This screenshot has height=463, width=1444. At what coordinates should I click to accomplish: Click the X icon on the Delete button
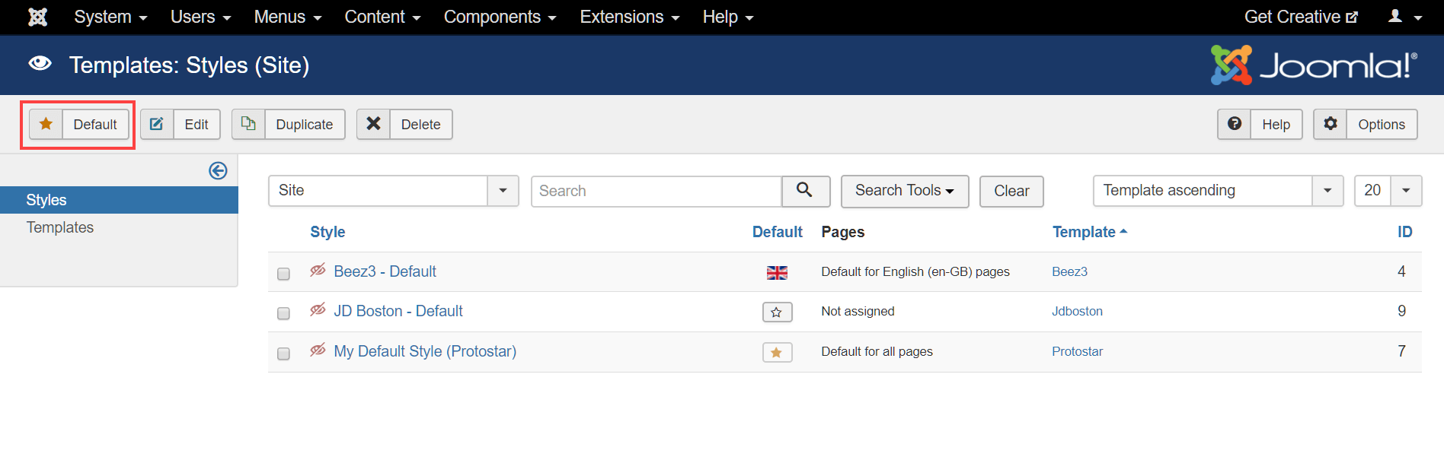click(373, 124)
